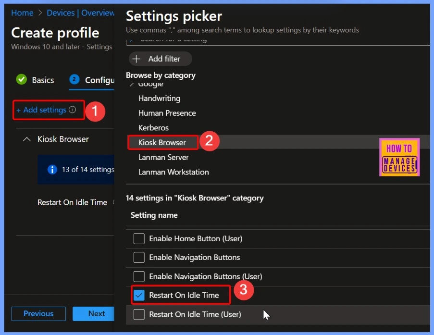Collapse the Kiosk Browser section chevron
434x335 pixels.
pyautogui.click(x=26, y=139)
